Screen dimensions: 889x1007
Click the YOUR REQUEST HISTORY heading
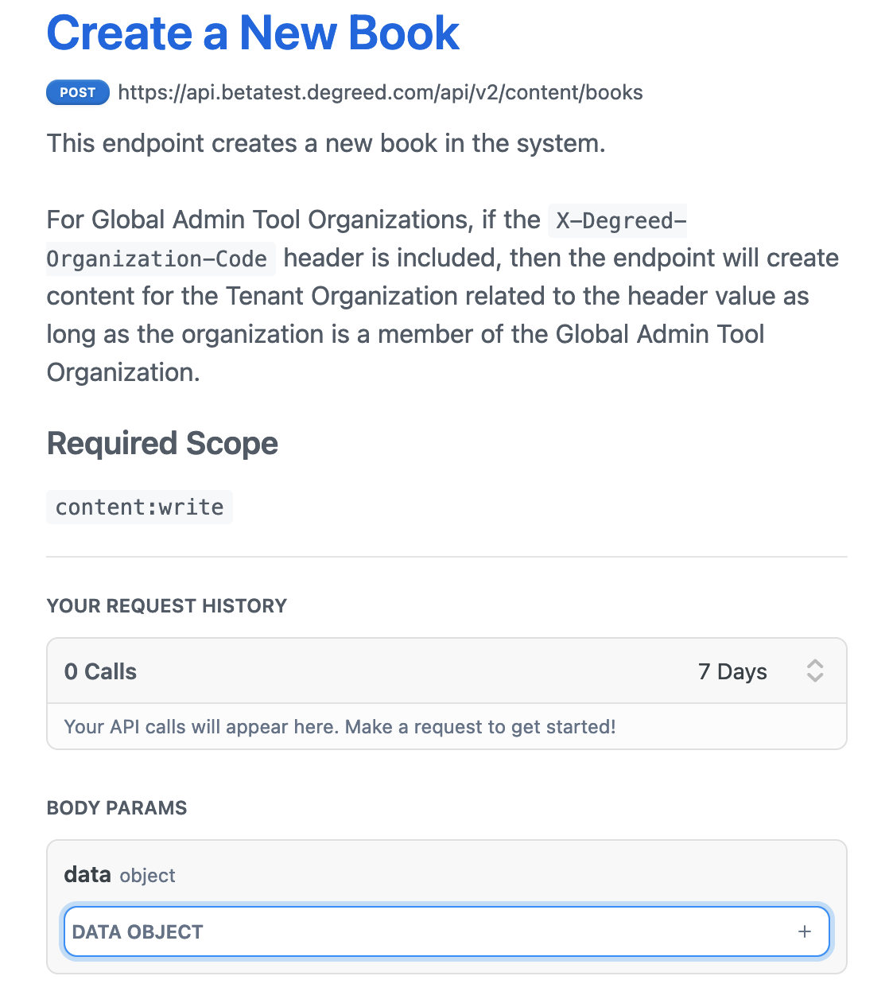(166, 606)
